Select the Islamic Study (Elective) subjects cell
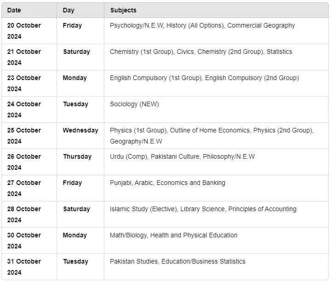 pyautogui.click(x=216, y=214)
